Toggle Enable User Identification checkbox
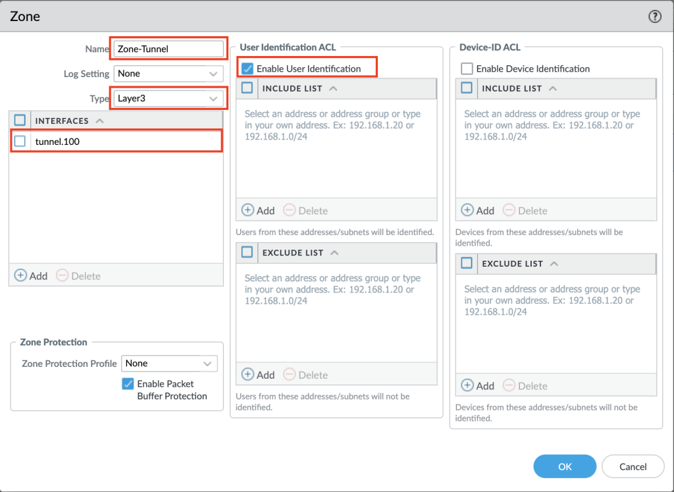 [247, 68]
